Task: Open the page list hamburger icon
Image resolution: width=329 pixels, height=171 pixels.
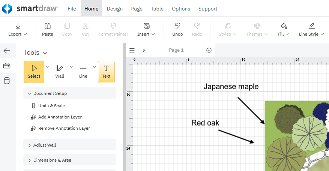Action: coord(131,50)
